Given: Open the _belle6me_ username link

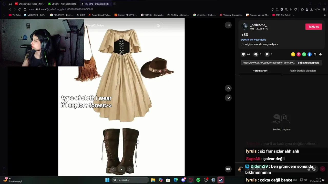Looking at the screenshot, I should (258, 25).
